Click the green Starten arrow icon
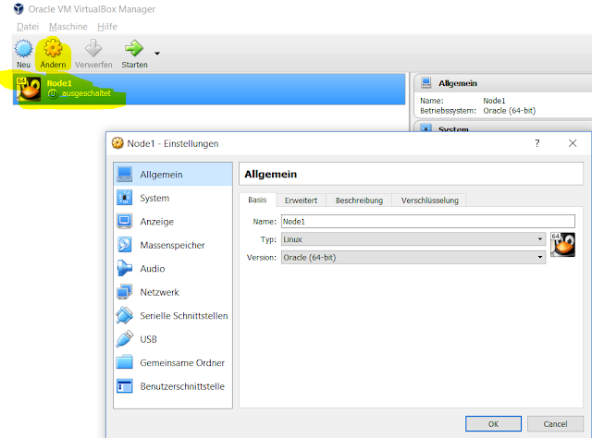This screenshot has height=438, width=592. point(134,48)
